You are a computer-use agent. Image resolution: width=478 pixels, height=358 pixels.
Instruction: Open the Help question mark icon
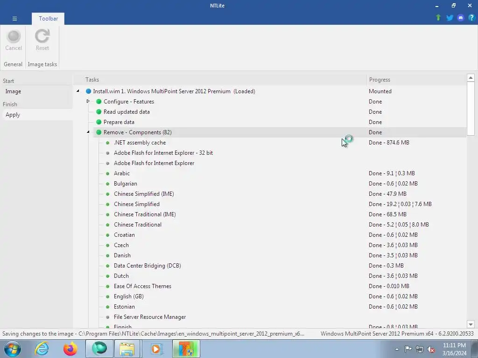(x=471, y=18)
